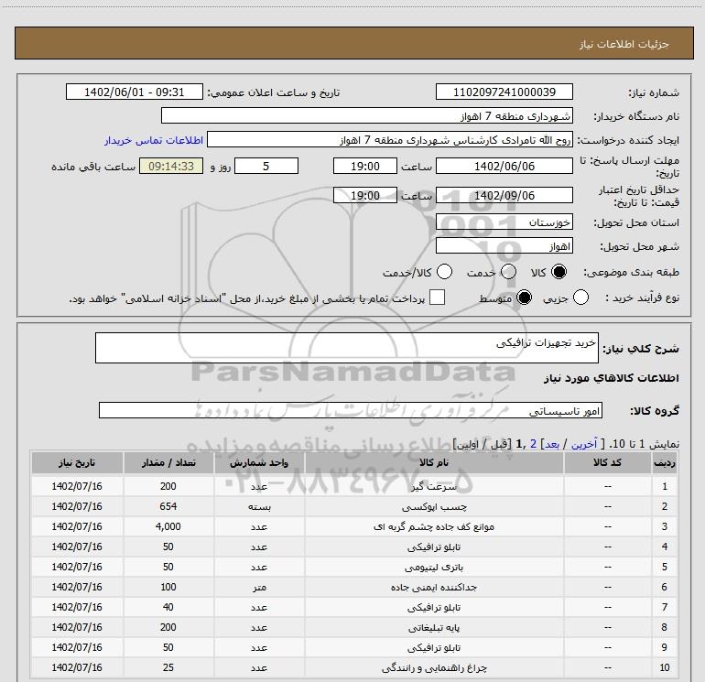Image resolution: width=705 pixels, height=682 pixels.
Task: Click the response deadline date 1402/06/06
Action: point(504,166)
